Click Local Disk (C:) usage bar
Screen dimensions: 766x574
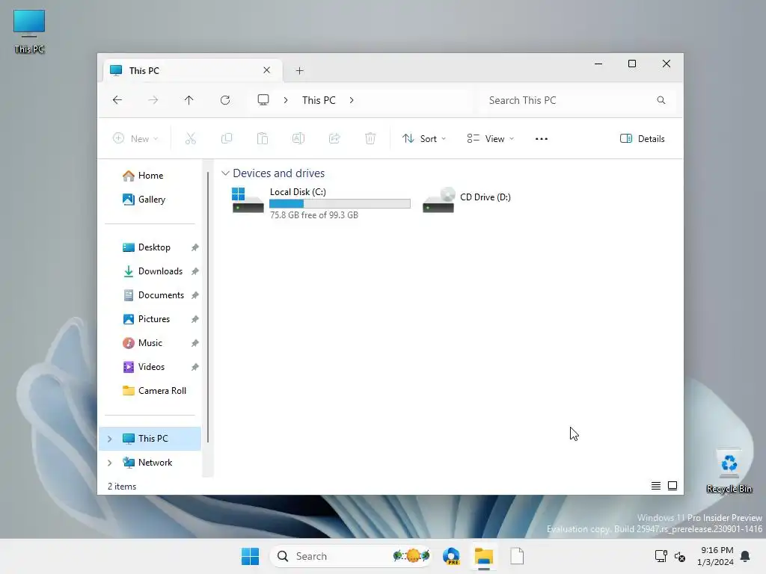(340, 203)
